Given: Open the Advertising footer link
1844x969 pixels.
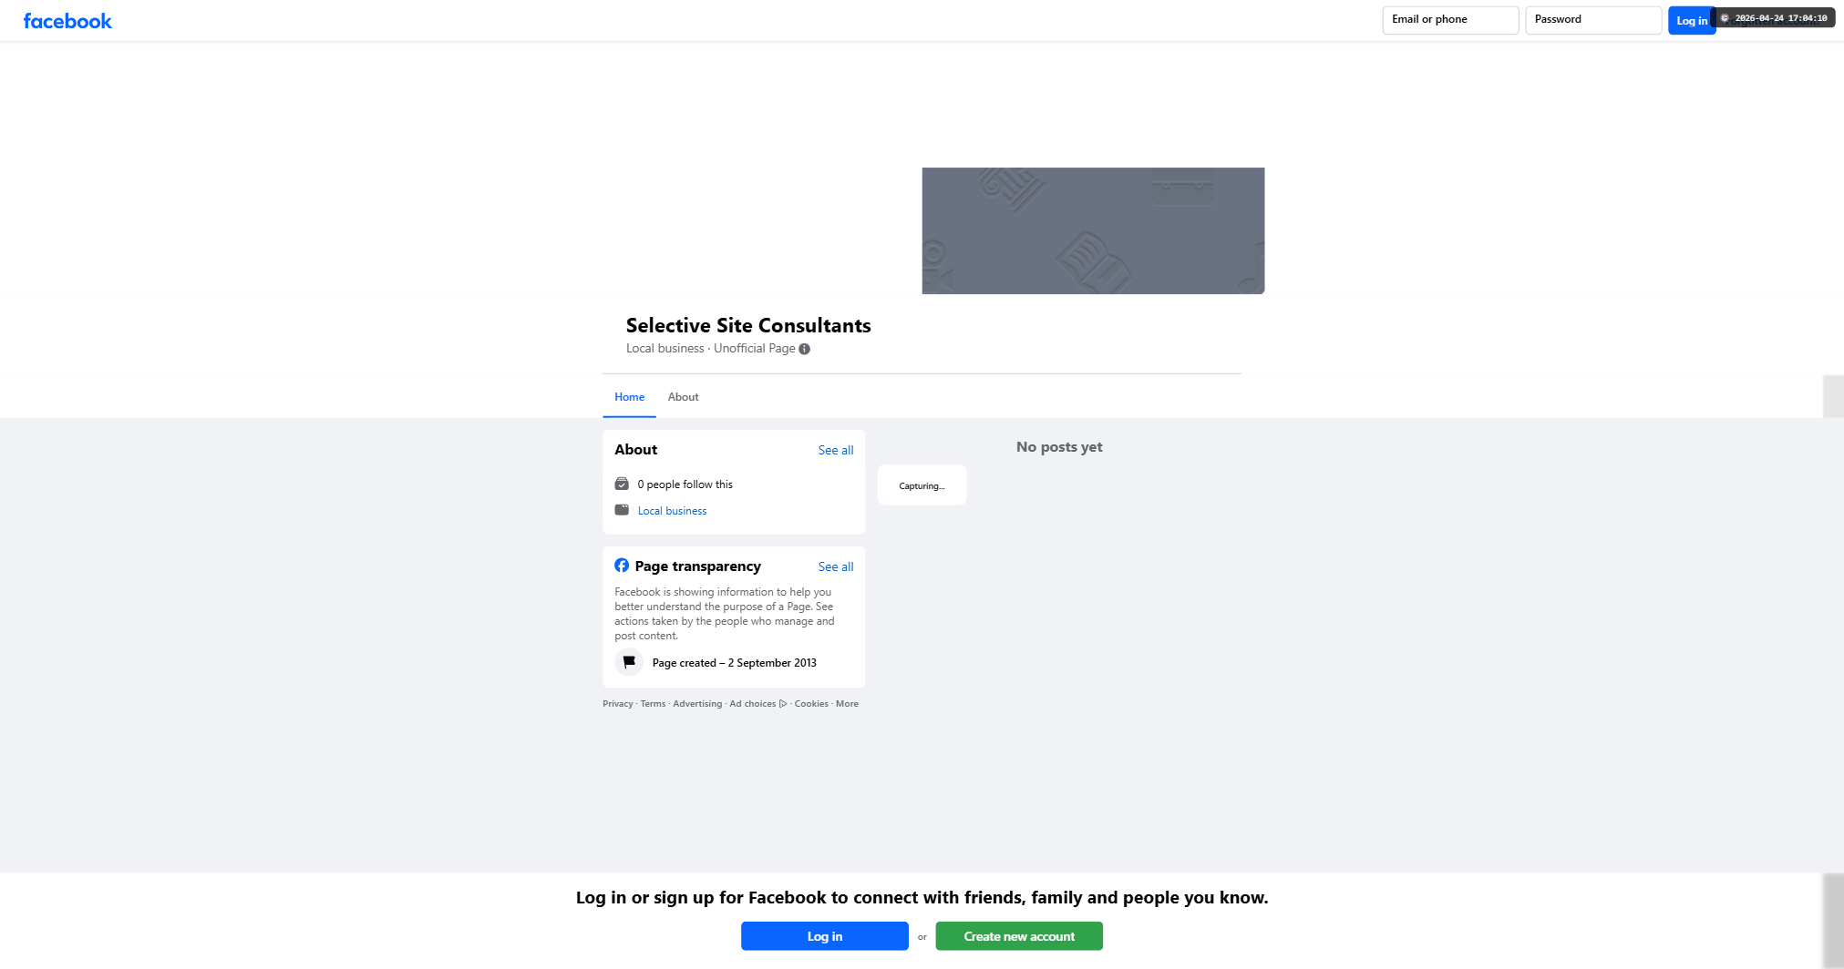Looking at the screenshot, I should point(697,704).
